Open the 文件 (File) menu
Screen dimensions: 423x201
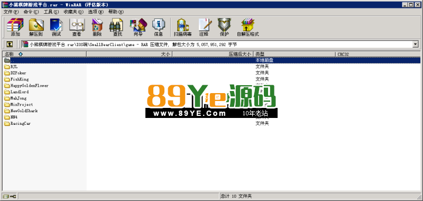[x=11, y=12]
